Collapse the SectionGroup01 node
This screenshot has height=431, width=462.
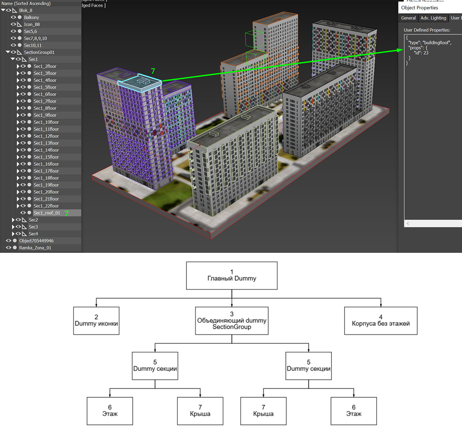[x=8, y=52]
